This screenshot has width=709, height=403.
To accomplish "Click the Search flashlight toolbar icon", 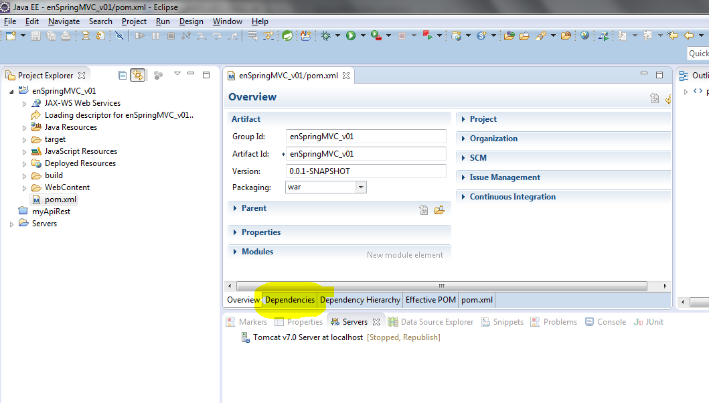I will (x=541, y=35).
